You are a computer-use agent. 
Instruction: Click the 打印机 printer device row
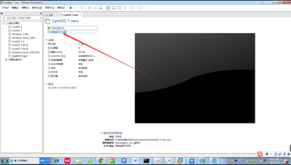pyautogui.click(x=72, y=72)
